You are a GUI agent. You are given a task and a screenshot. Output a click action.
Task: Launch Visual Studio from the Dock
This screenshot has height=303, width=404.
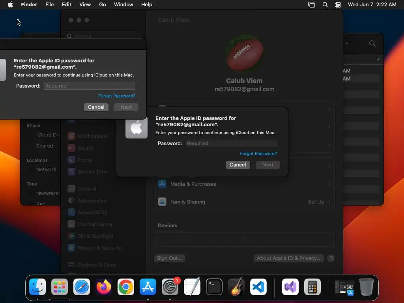click(290, 287)
